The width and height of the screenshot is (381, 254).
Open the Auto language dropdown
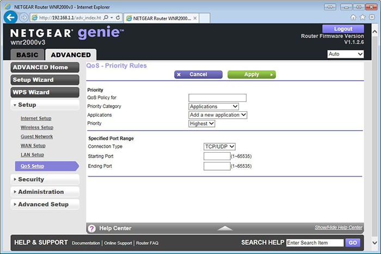(346, 55)
